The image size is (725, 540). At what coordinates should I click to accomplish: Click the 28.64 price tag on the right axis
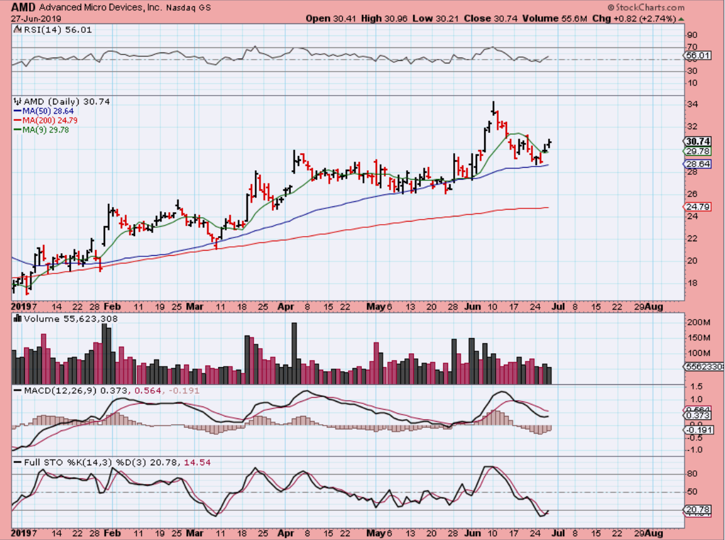pos(698,164)
